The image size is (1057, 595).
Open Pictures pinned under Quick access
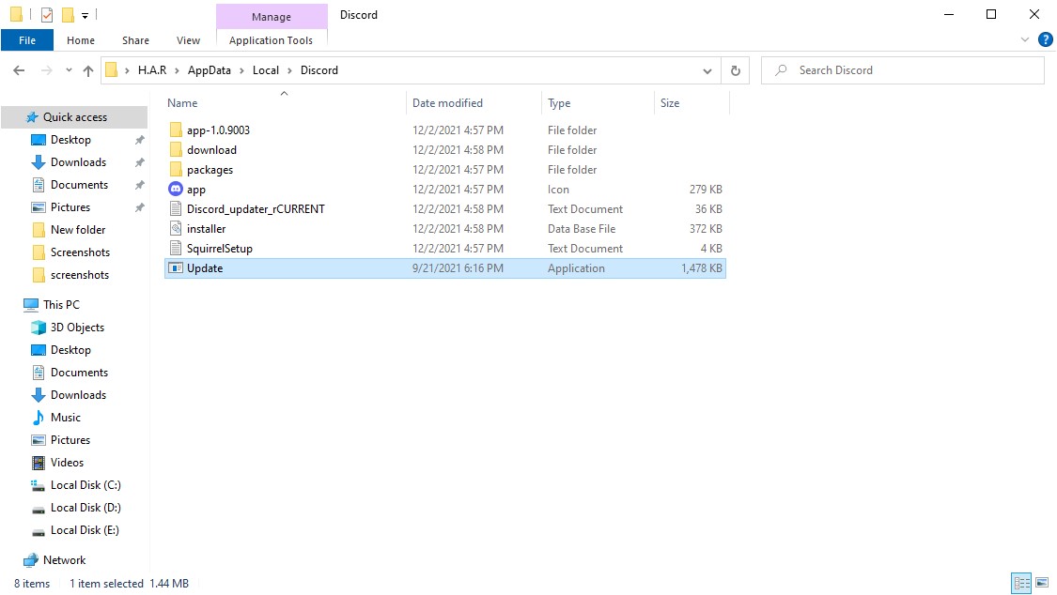70,207
